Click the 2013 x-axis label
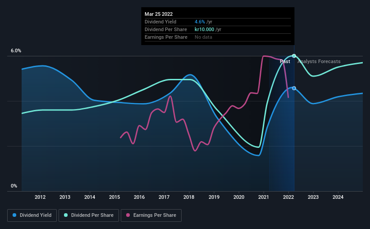370x229 pixels. 65,197
